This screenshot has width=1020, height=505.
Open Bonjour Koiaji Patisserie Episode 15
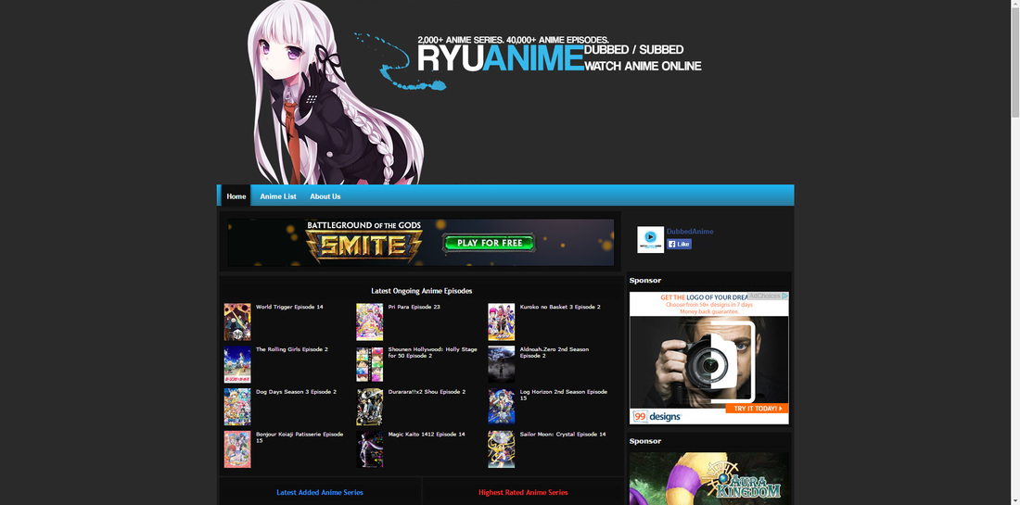click(300, 437)
